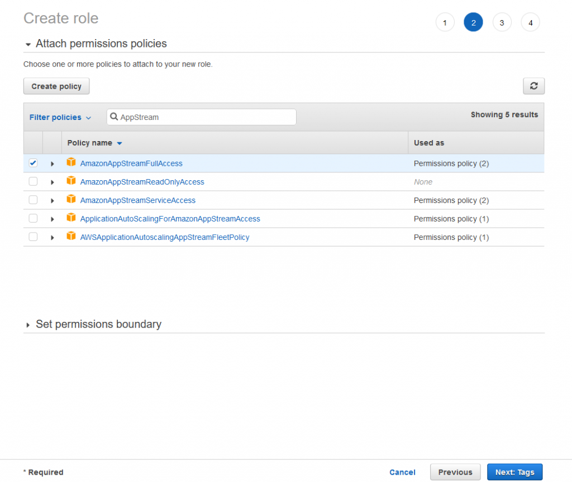Open the Filter policies dropdown
This screenshot has height=482, width=572.
point(60,117)
